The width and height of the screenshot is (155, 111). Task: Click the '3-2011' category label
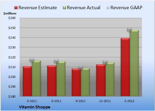tap(32, 101)
